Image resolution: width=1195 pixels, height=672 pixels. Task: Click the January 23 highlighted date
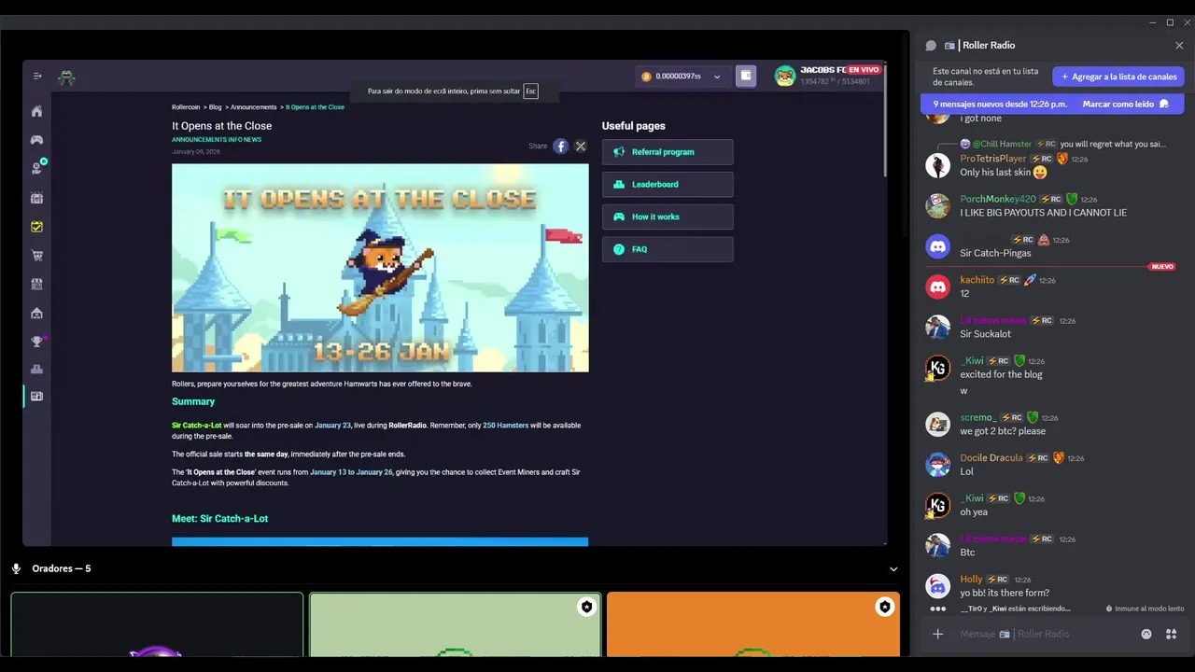[332, 426]
